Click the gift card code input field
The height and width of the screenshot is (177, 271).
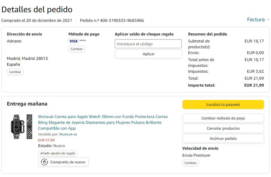(148, 44)
